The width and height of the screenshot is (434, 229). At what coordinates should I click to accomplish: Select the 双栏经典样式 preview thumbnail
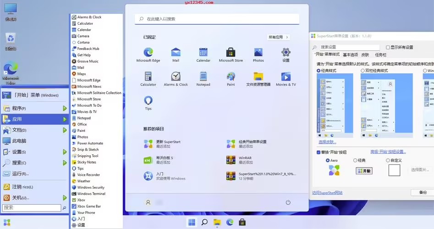(x=386, y=106)
